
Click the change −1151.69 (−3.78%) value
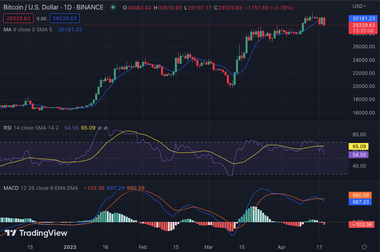269,8
